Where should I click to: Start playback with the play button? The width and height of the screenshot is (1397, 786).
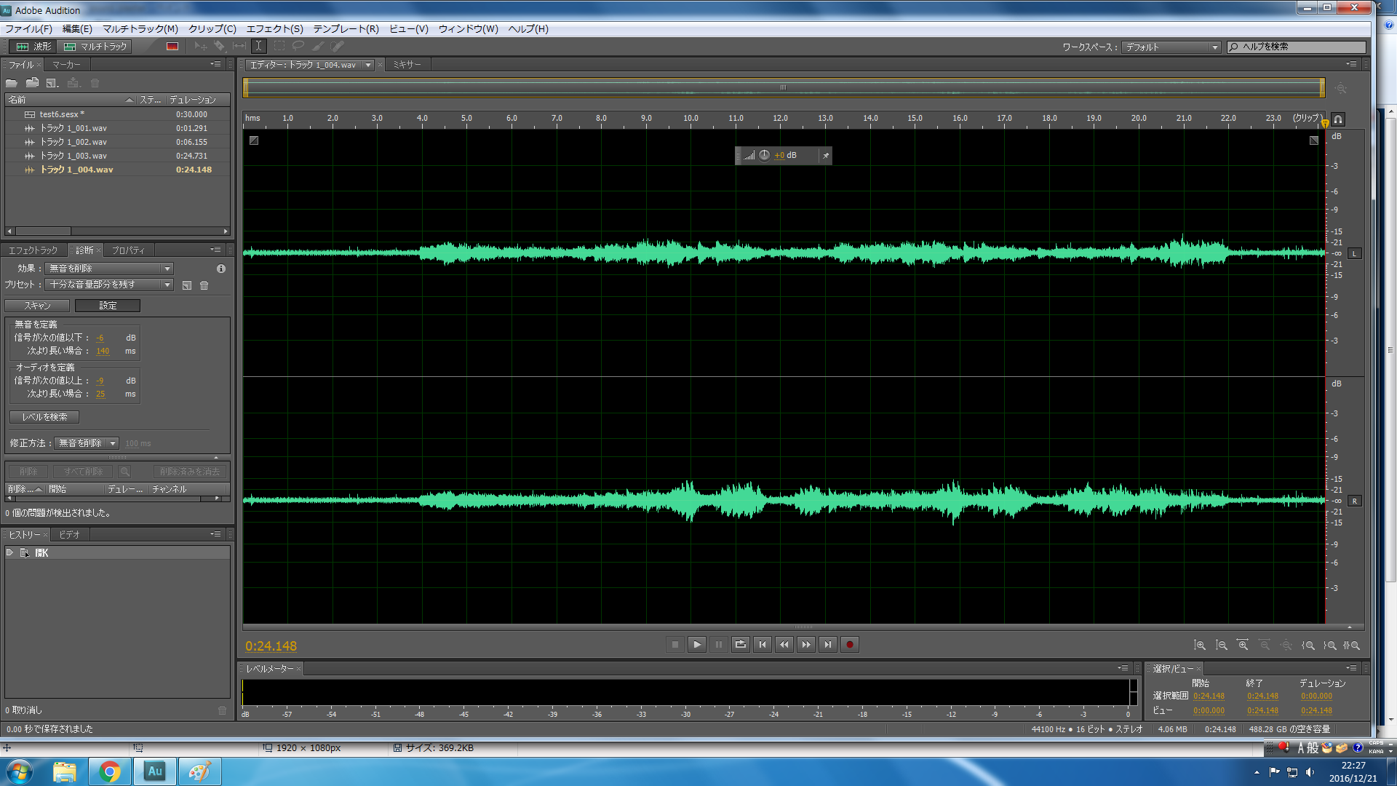click(697, 645)
